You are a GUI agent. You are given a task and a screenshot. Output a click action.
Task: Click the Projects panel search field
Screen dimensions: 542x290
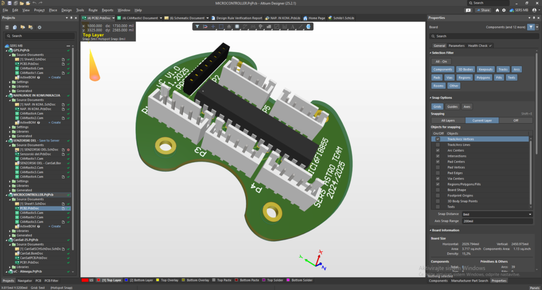[37, 36]
